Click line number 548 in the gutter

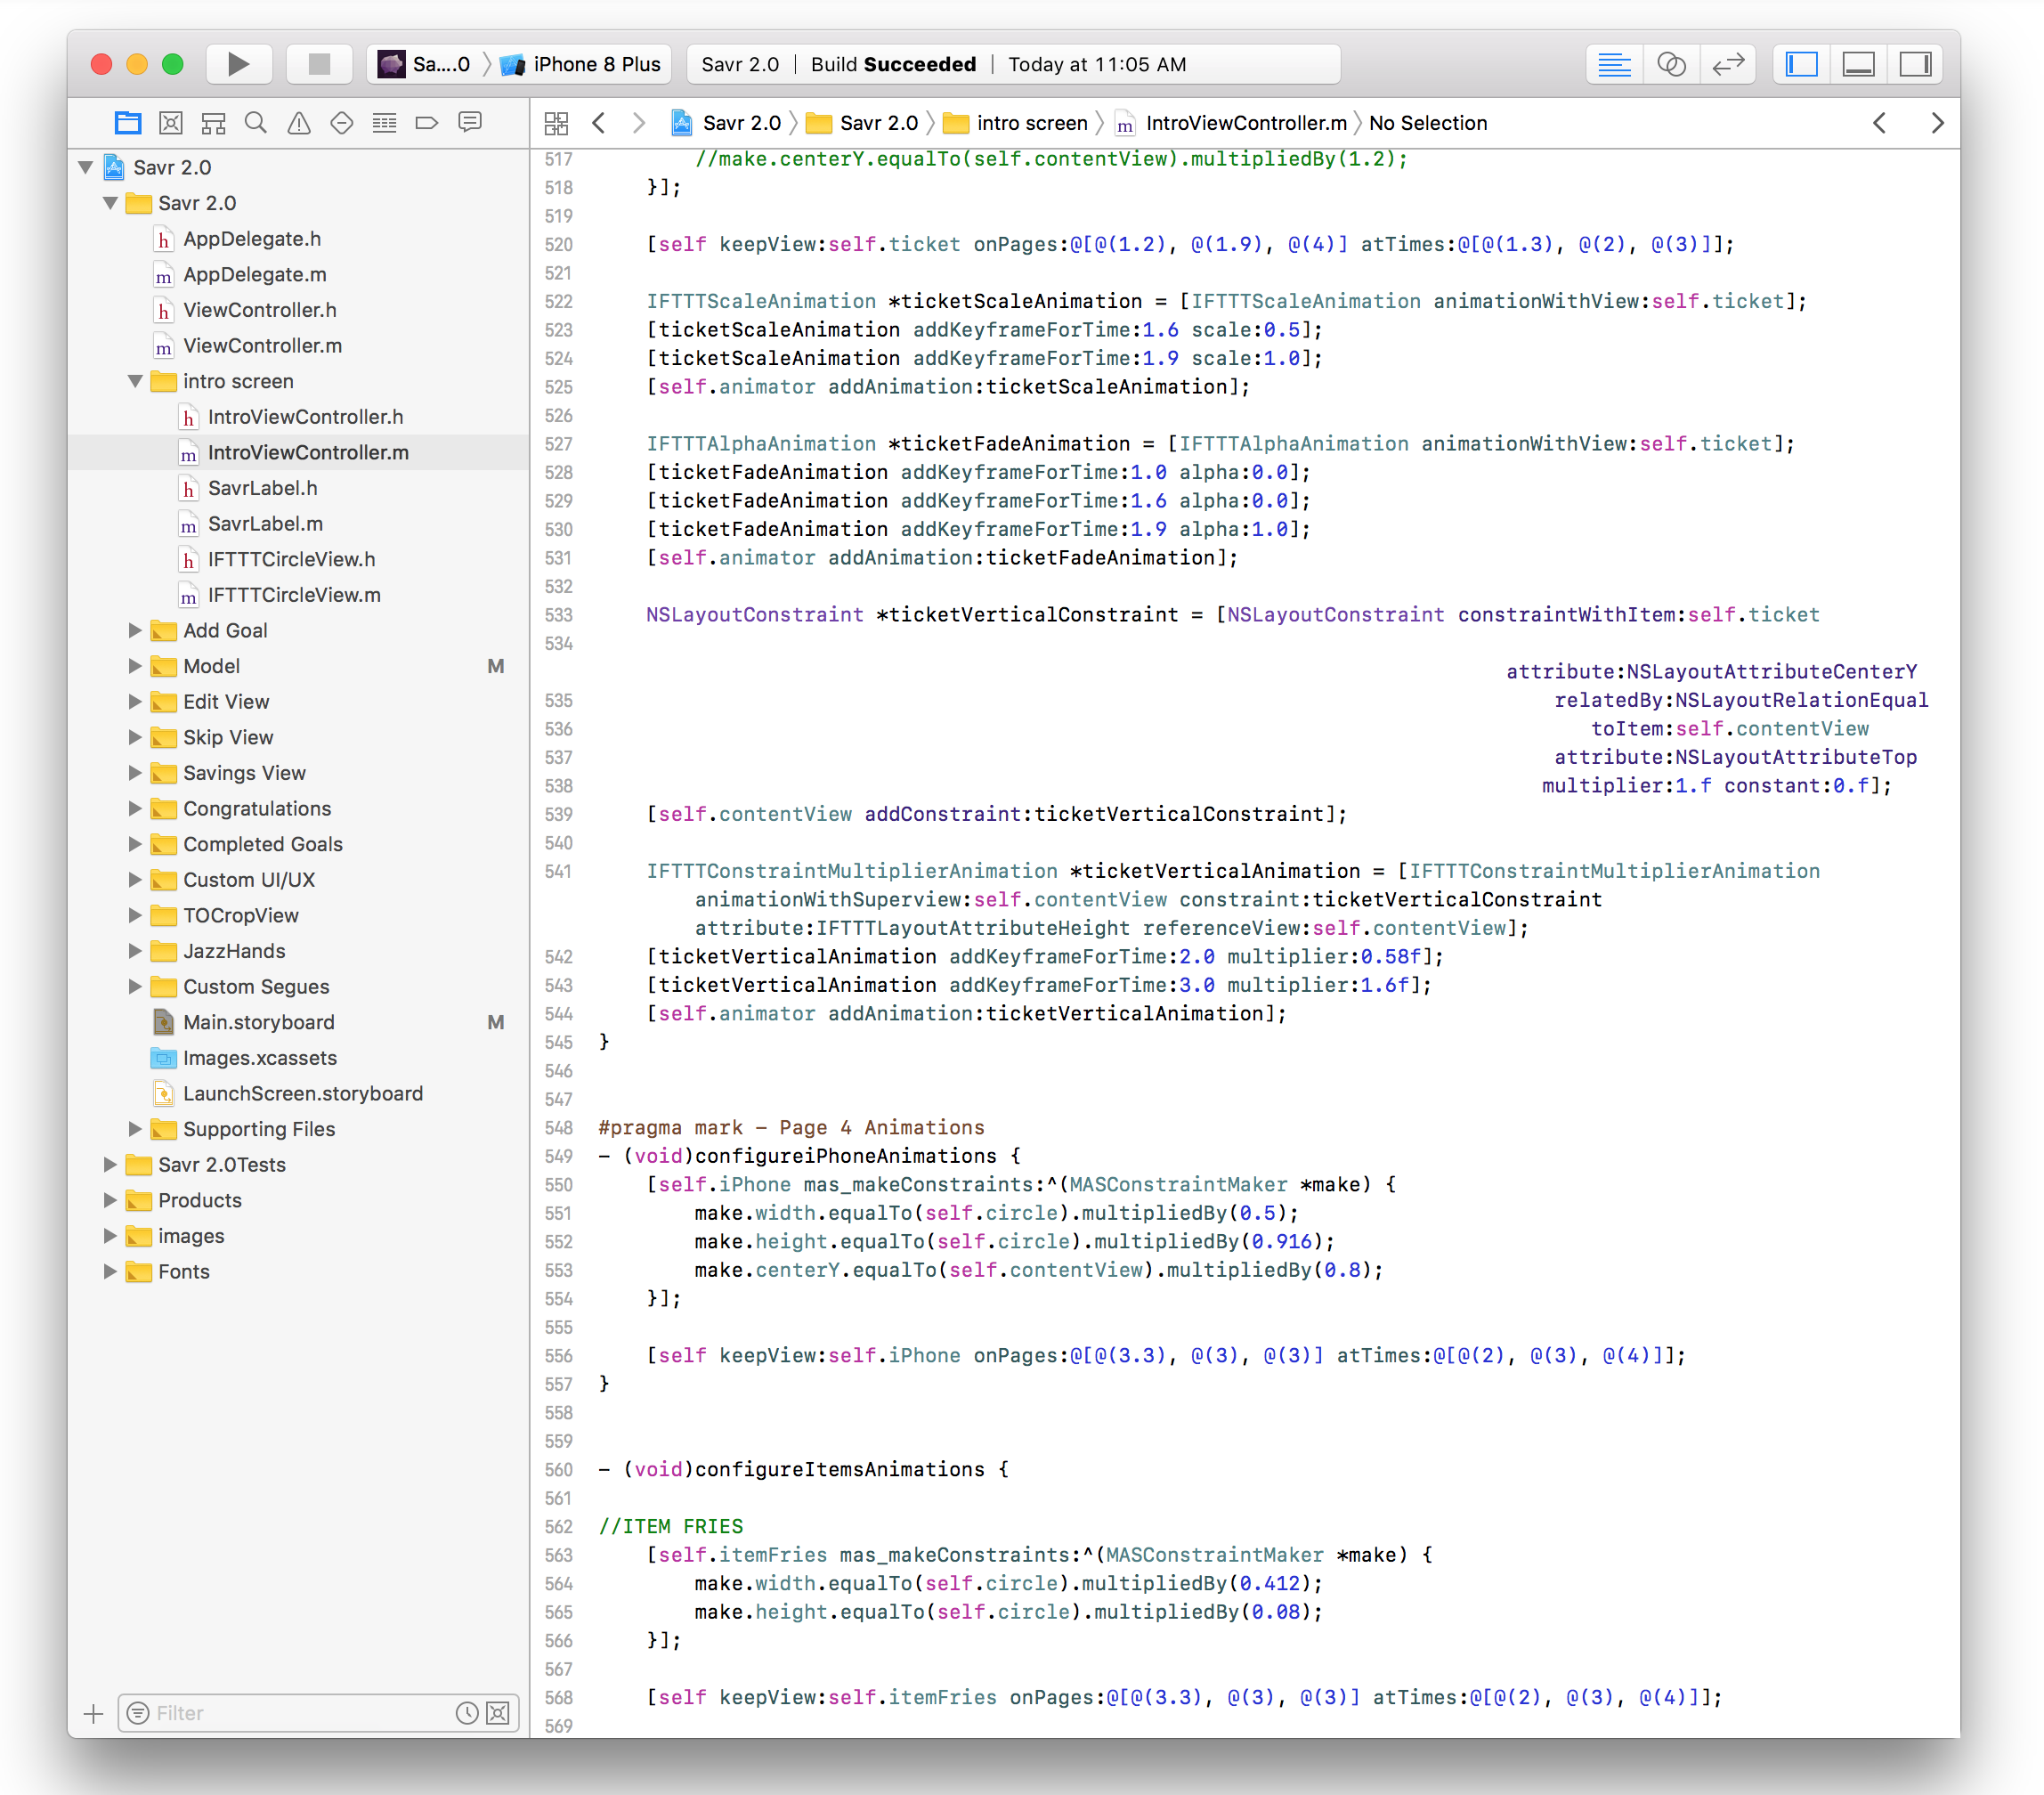tap(559, 1127)
